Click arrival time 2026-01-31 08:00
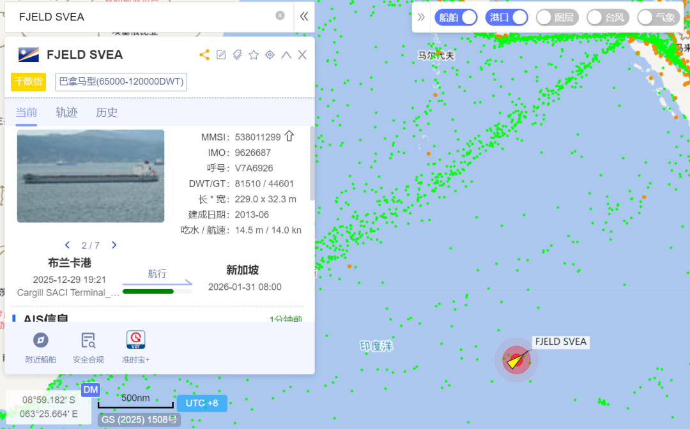 click(245, 287)
